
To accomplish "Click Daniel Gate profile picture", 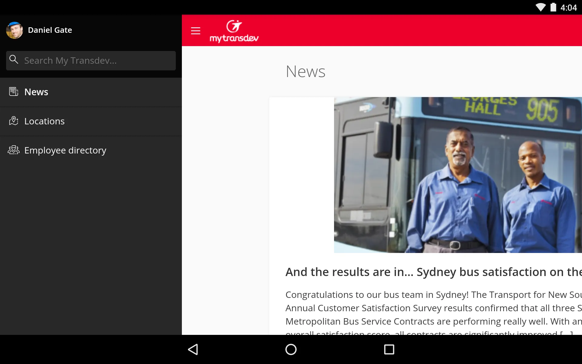I will [14, 30].
